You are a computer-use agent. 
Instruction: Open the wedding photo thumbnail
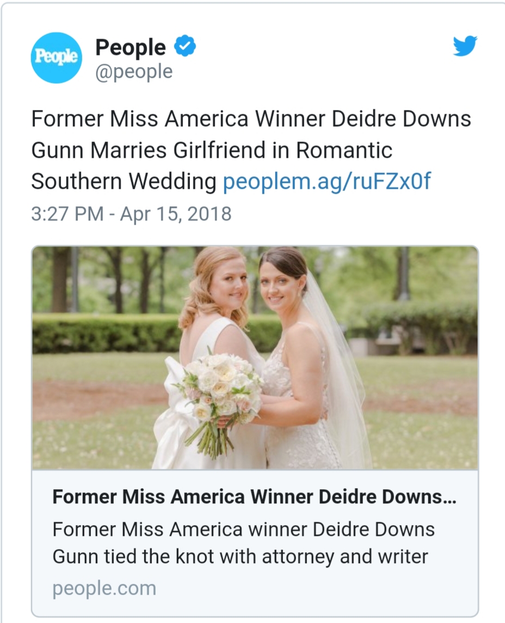[x=255, y=357]
